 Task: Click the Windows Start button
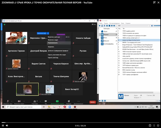click(x=3, y=107)
